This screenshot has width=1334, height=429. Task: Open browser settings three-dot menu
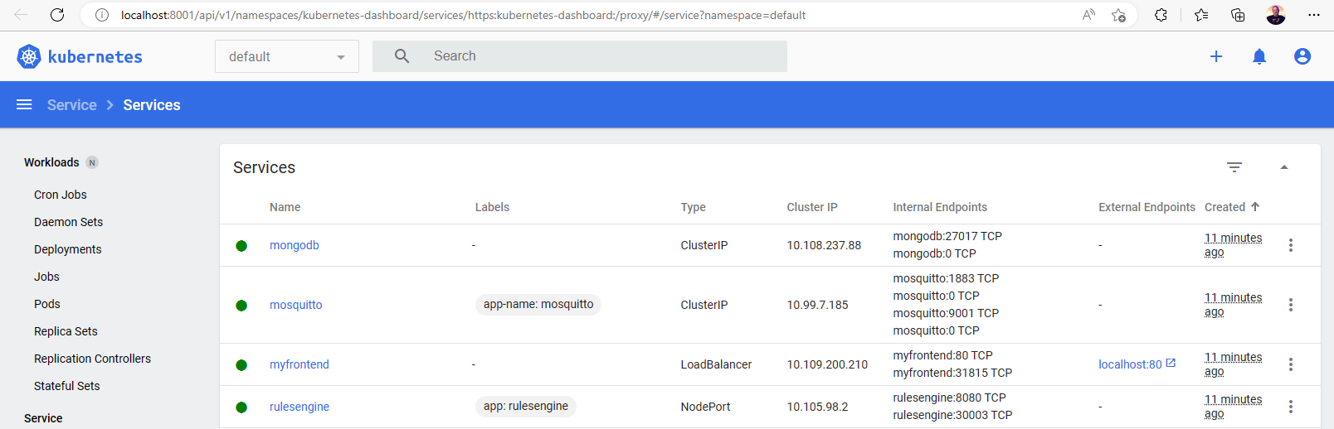pos(1314,15)
